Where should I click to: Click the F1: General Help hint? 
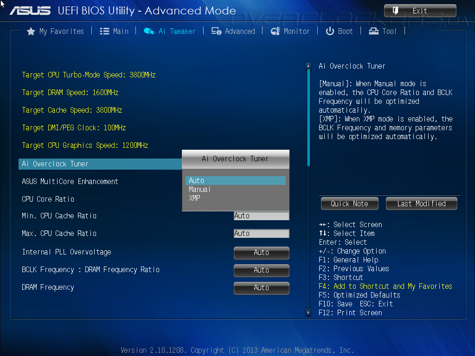pos(348,260)
